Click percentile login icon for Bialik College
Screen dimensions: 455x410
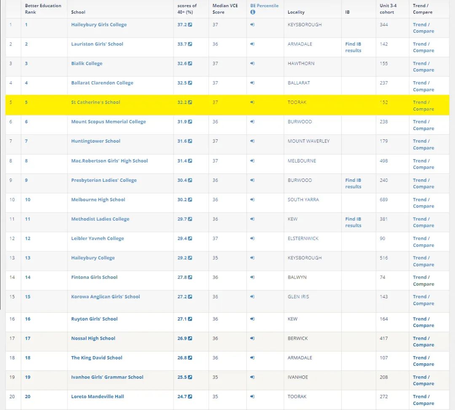coord(252,64)
